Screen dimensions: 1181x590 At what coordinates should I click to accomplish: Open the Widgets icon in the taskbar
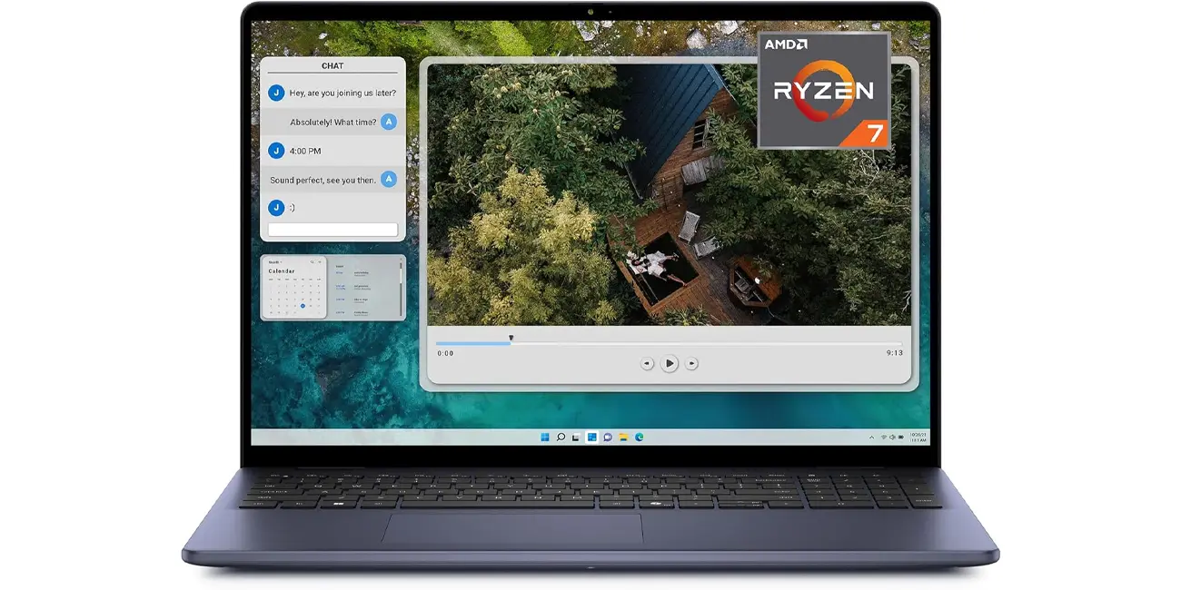pos(592,438)
